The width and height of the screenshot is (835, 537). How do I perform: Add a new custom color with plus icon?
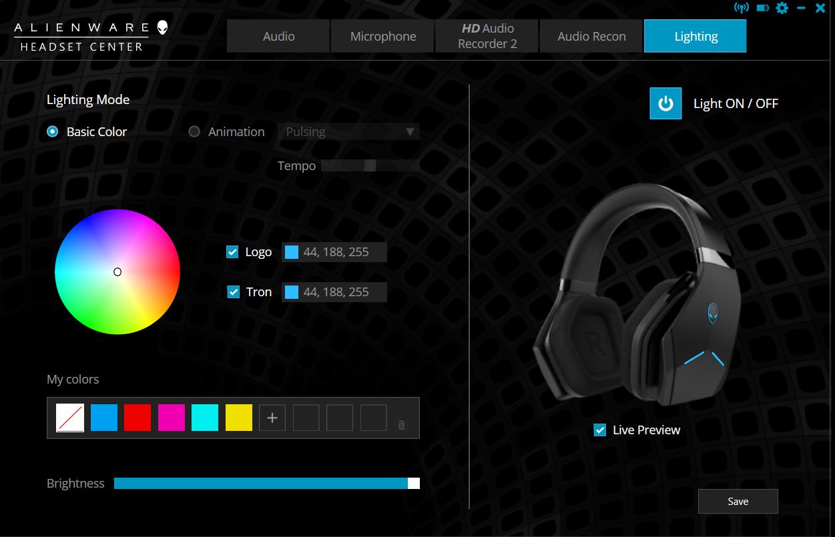pyautogui.click(x=272, y=417)
